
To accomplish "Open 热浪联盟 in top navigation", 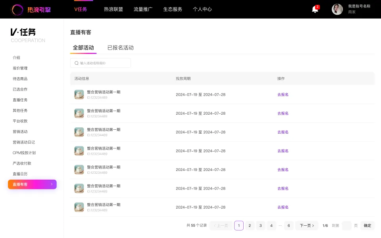I will pyautogui.click(x=114, y=9).
